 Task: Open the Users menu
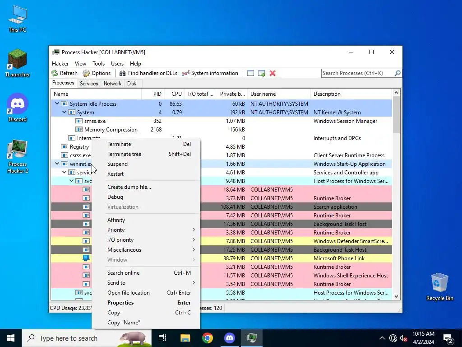click(117, 63)
